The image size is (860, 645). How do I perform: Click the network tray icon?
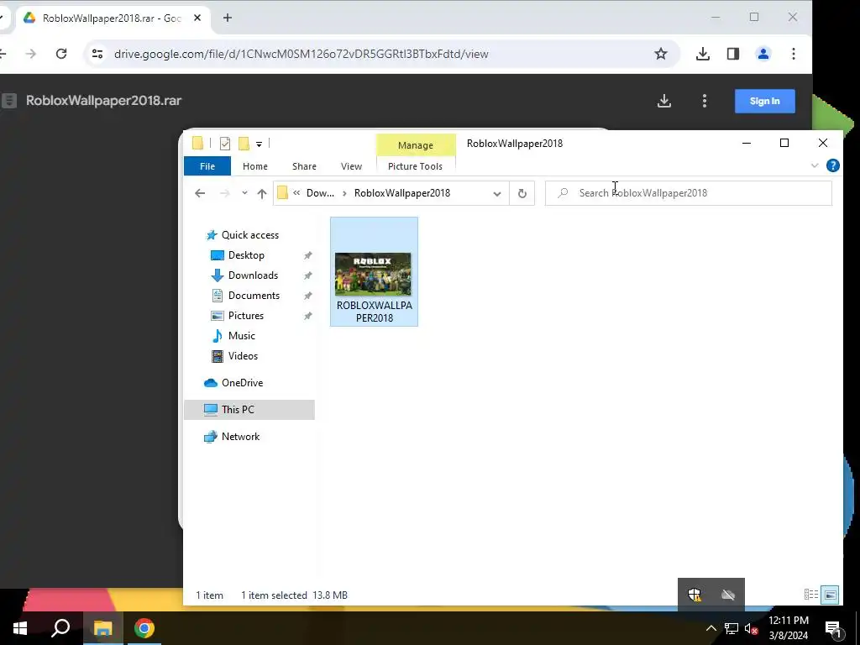(732, 628)
